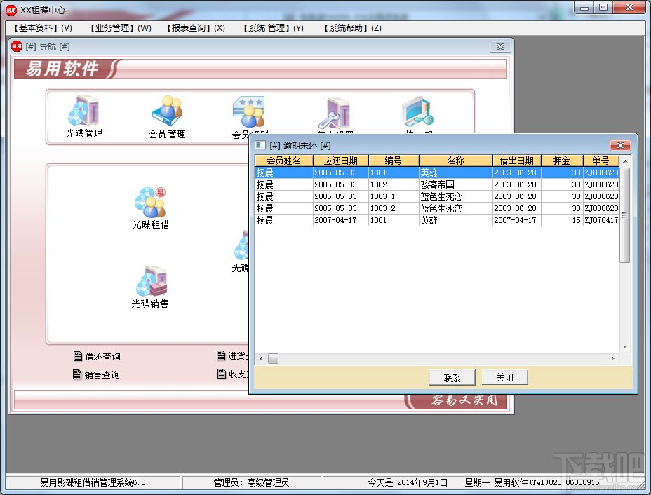Click the 联系 button in the overdue dialog
This screenshot has height=495, width=651.
(x=452, y=378)
